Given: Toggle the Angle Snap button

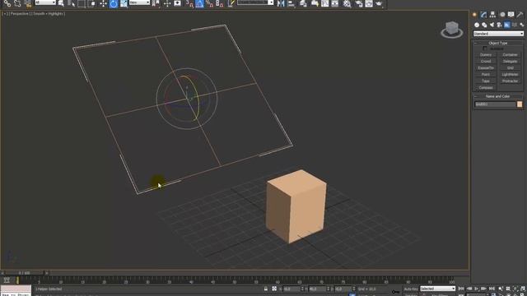Looking at the screenshot, I should pos(199,3).
